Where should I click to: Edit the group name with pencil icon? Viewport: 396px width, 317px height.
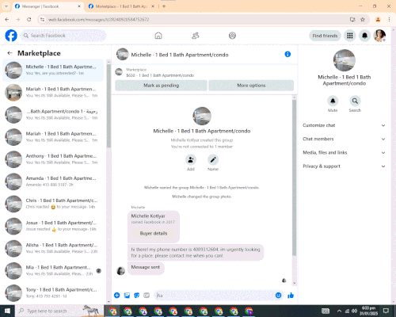(213, 160)
